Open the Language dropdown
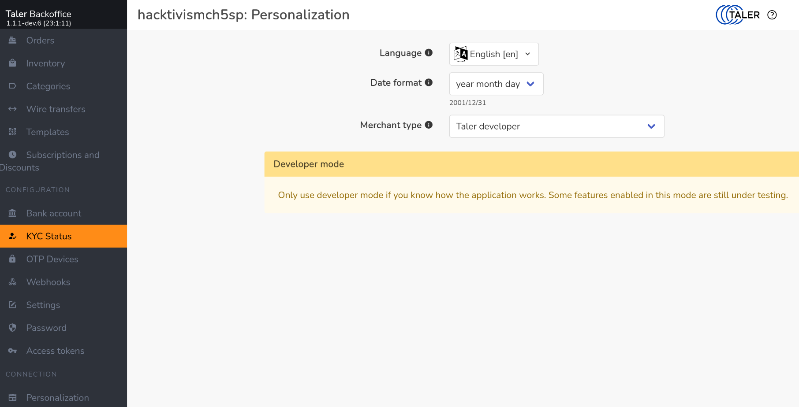This screenshot has width=799, height=407. (x=494, y=54)
